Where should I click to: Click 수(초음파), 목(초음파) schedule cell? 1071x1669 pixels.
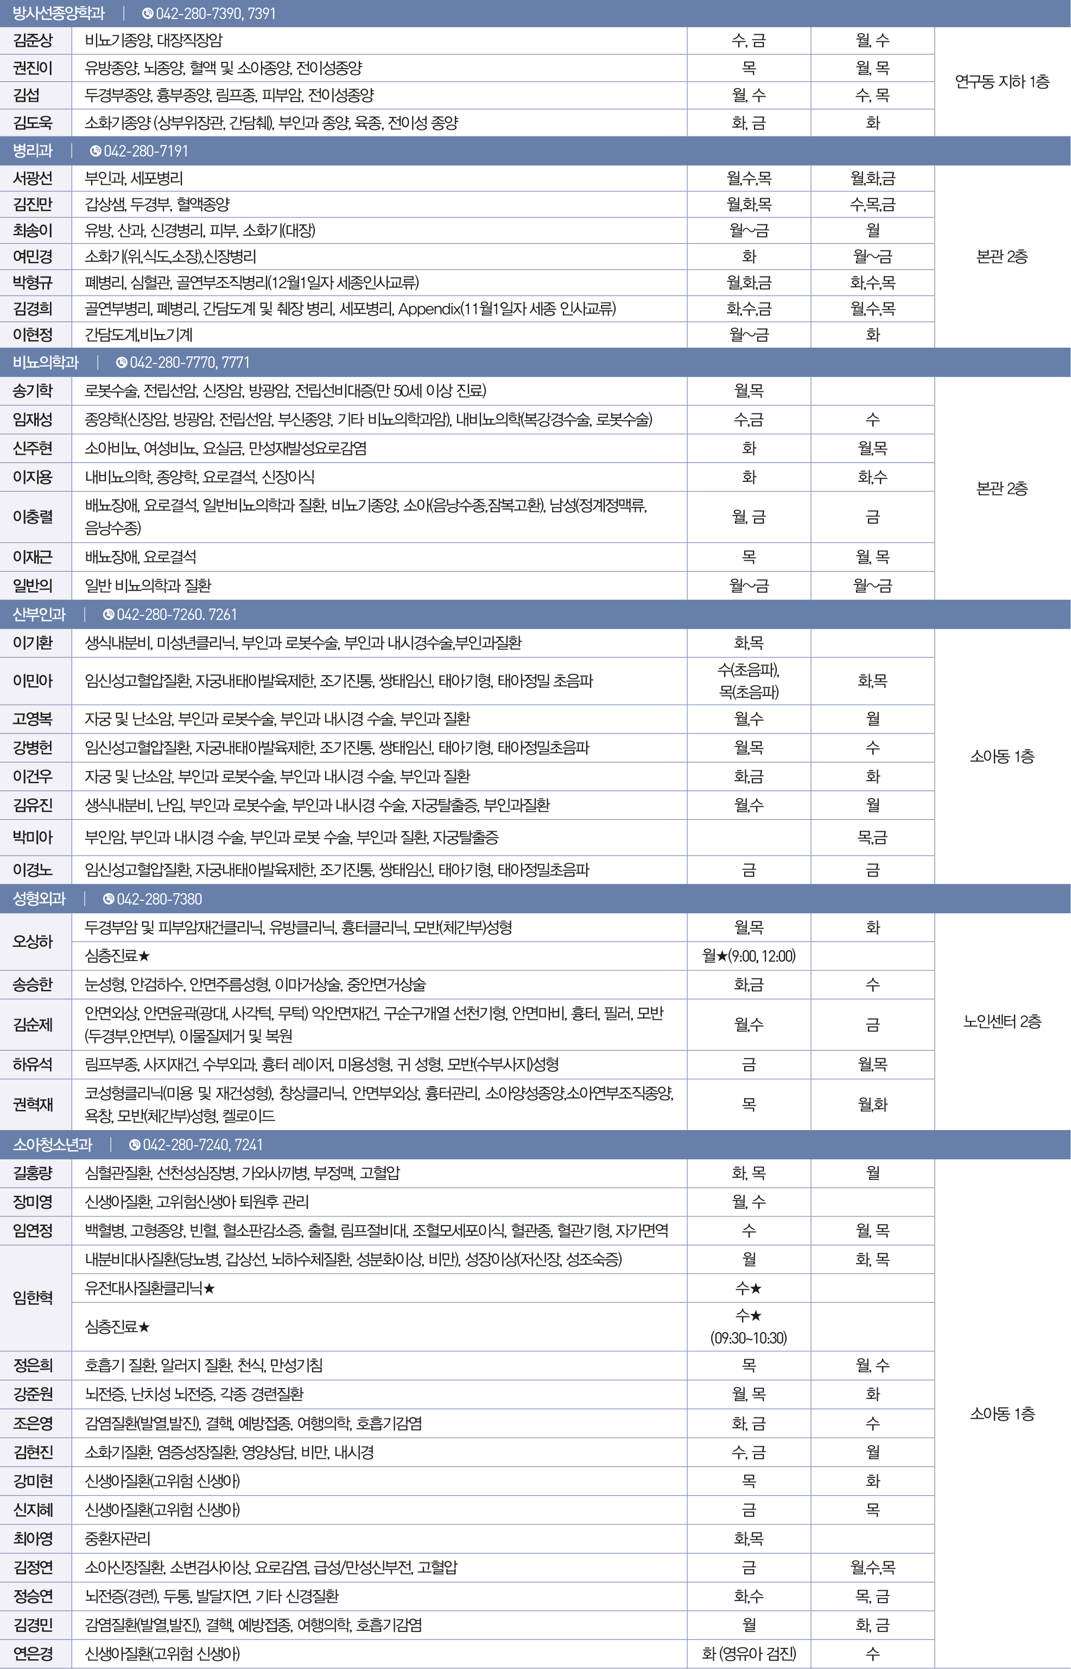pyautogui.click(x=749, y=681)
